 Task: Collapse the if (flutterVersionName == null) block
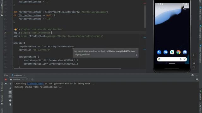pyautogui.click(x=13, y=15)
